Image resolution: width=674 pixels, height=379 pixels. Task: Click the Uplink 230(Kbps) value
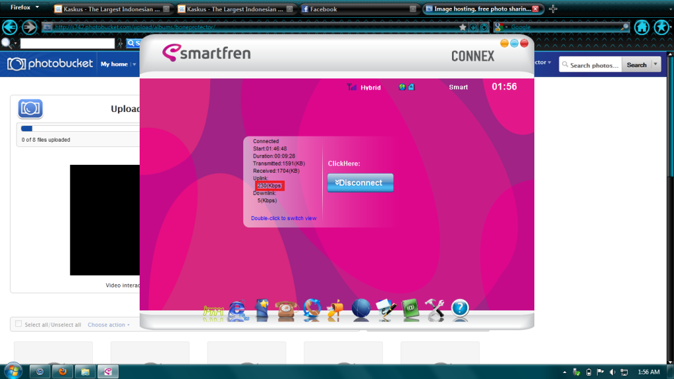click(269, 186)
